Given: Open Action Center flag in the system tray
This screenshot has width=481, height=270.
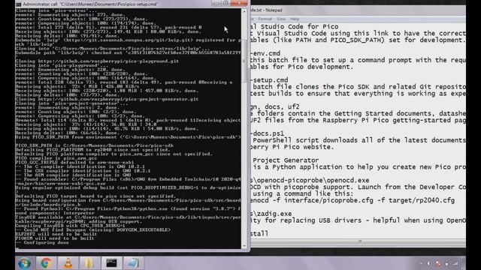Looking at the screenshot, I should [438, 263].
